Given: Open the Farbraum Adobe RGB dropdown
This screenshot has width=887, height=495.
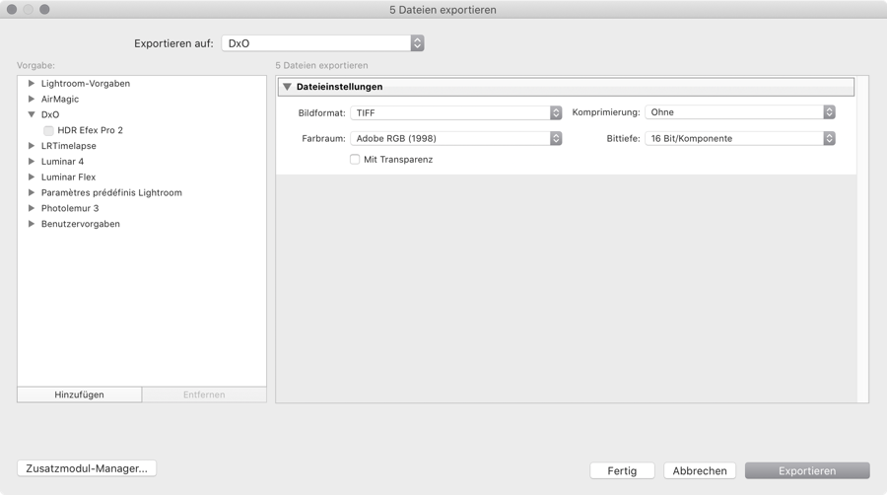Looking at the screenshot, I should [456, 138].
